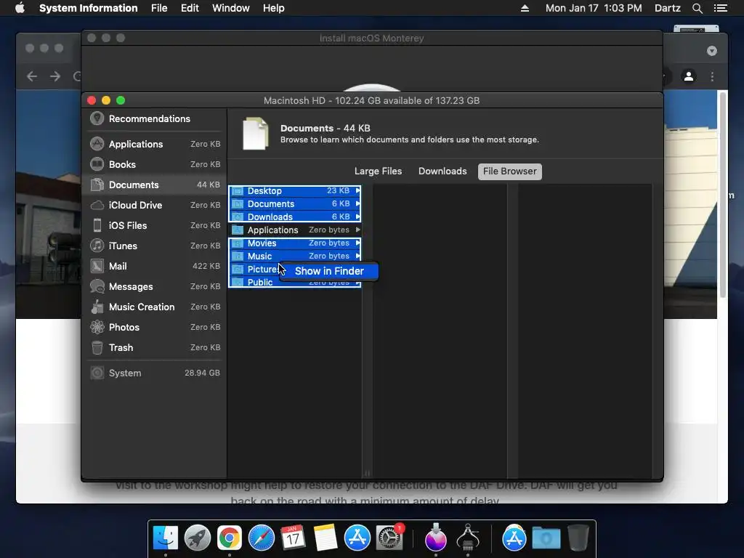
Task: Click the menu bar date and time
Action: (x=594, y=8)
